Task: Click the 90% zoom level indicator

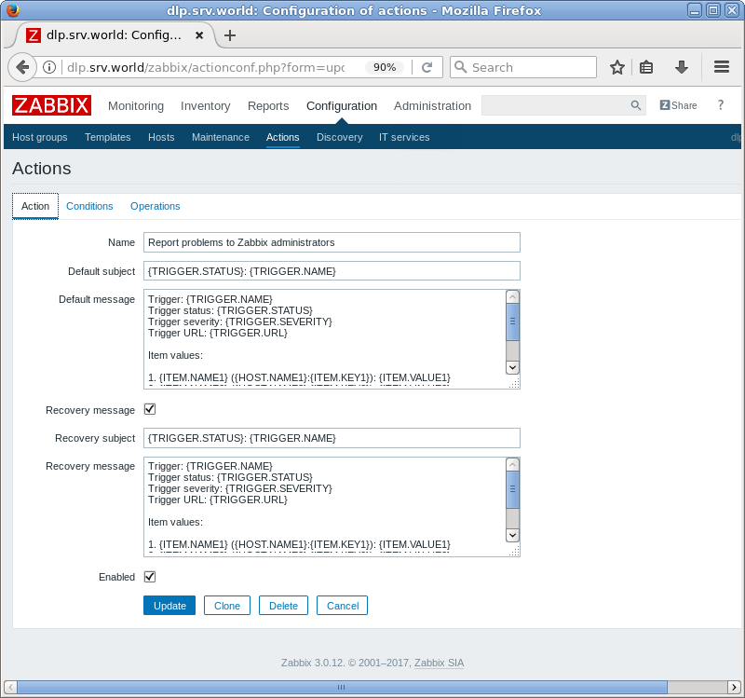Action: coord(385,67)
